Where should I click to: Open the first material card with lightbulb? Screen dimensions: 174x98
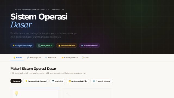(x=35, y=93)
